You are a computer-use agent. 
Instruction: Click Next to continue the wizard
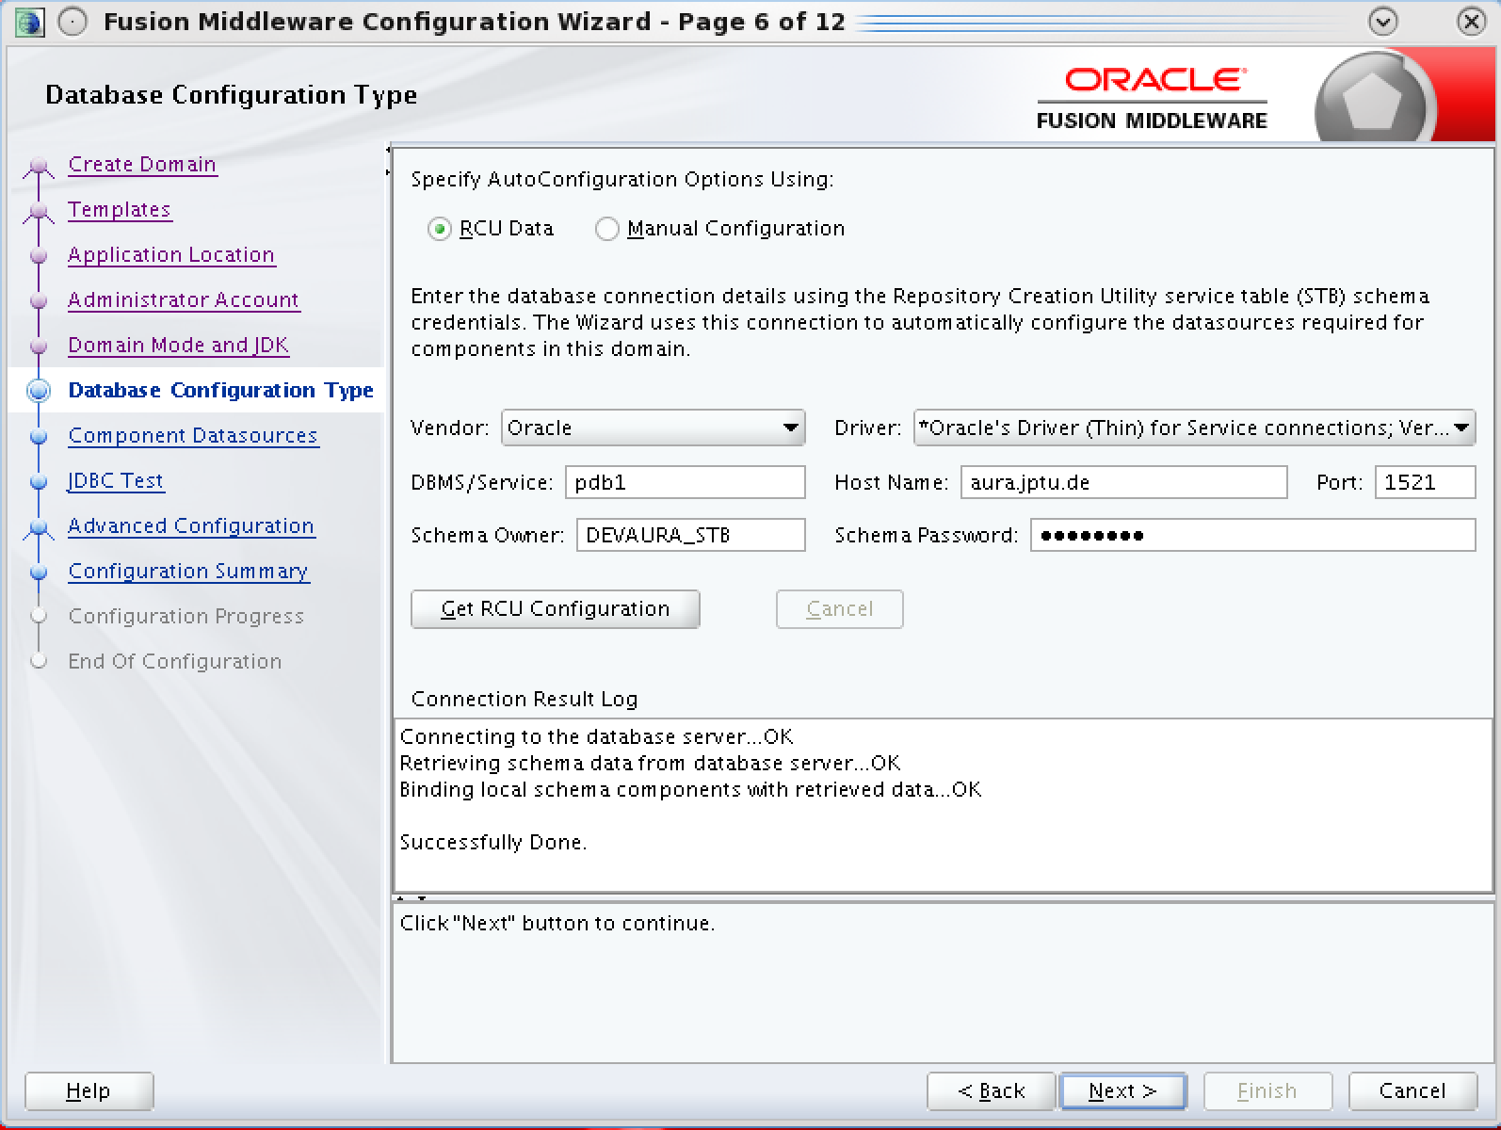(1122, 1091)
